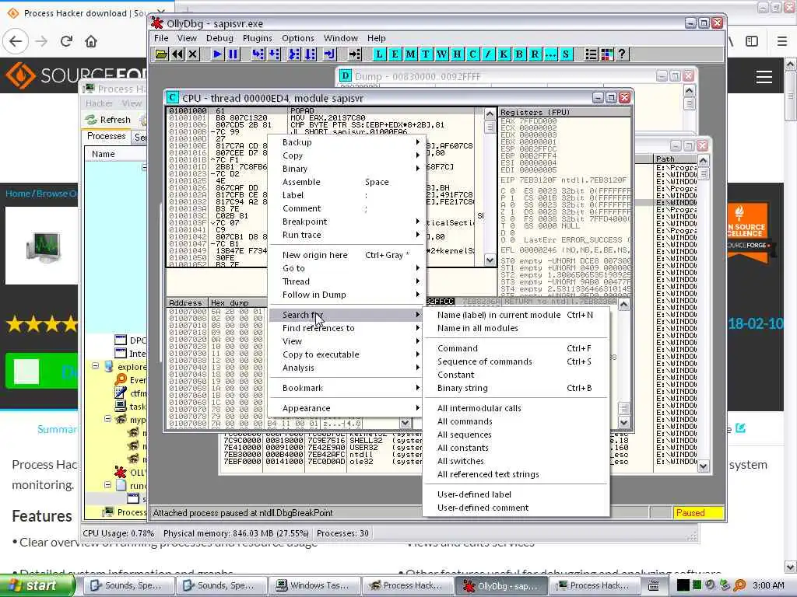
Task: Show Executable modules with E button
Action: [x=395, y=54]
